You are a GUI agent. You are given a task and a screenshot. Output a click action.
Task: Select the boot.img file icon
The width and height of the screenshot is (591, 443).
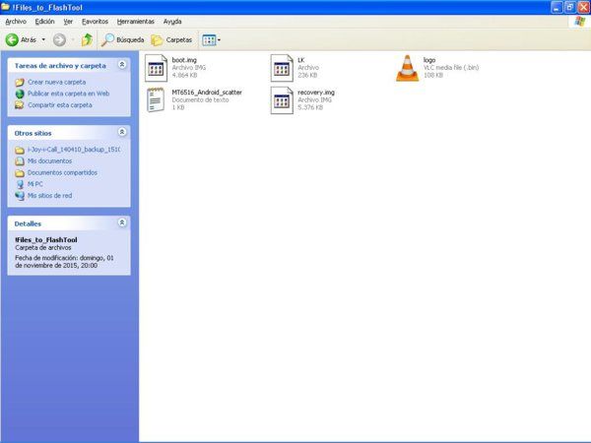point(156,68)
